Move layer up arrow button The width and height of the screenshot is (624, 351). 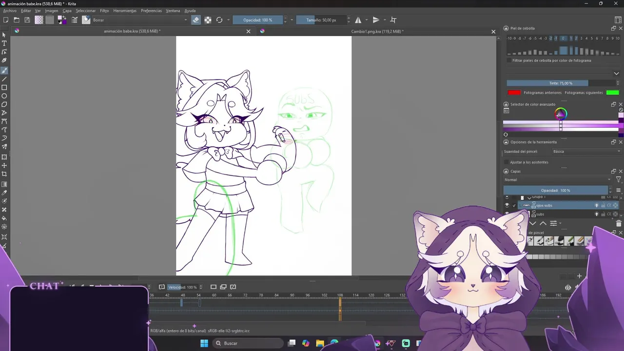543,223
